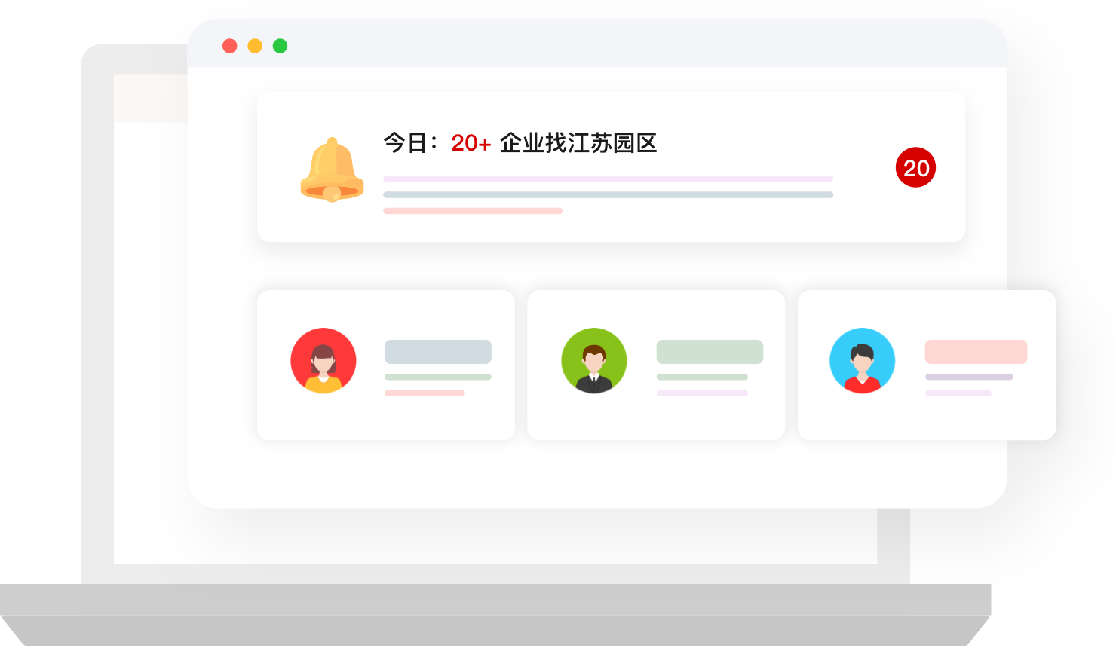Click pink name block beside blue avatar
Viewport: 1116px width, 648px height.
(x=976, y=352)
